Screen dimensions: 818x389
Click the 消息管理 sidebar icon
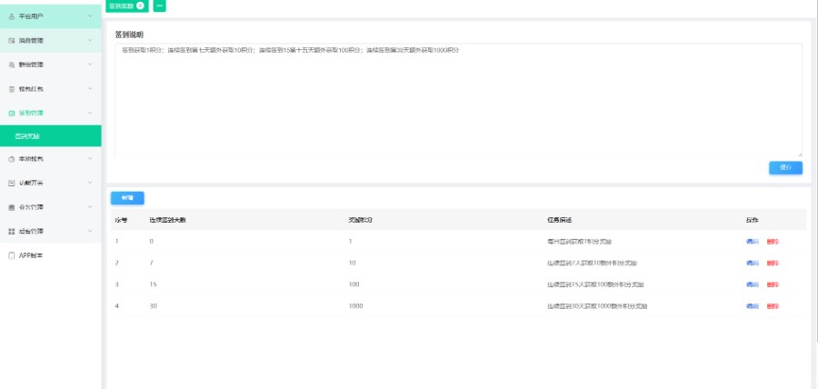12,41
